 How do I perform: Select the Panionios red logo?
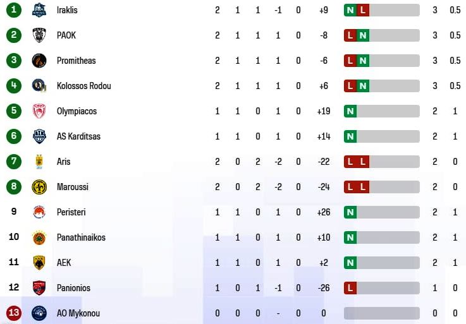click(x=39, y=288)
